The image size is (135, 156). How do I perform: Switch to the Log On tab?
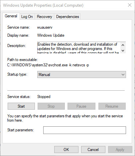pyautogui.click(x=27, y=17)
